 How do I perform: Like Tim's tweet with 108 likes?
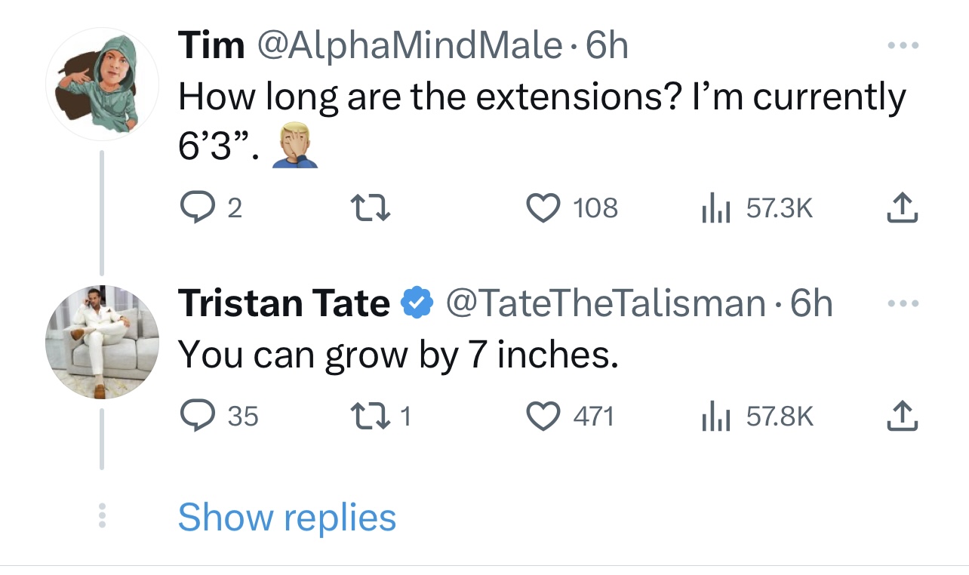coord(540,208)
